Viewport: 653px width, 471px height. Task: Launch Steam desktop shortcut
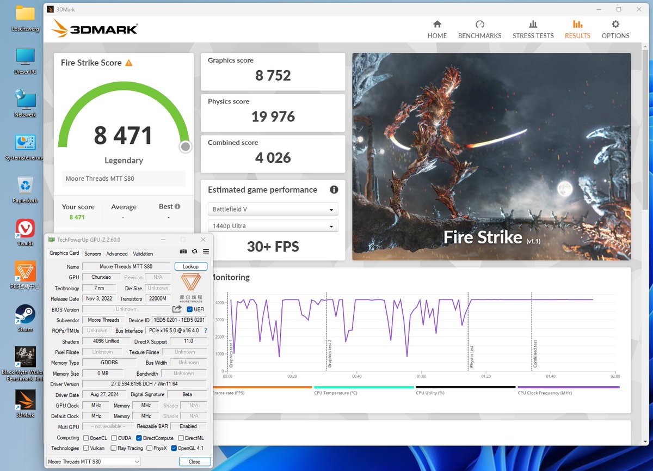[25, 318]
